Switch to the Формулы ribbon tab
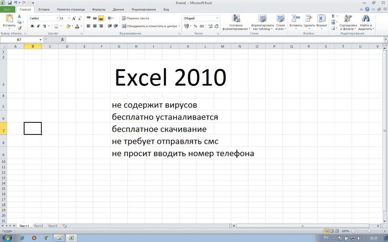388x242 pixels. [x=98, y=9]
